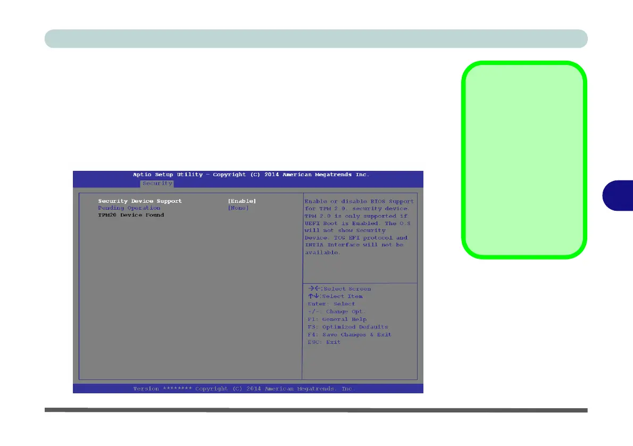633x446 pixels.
Task: Click the ESC: Exit hint
Action: tap(324, 342)
